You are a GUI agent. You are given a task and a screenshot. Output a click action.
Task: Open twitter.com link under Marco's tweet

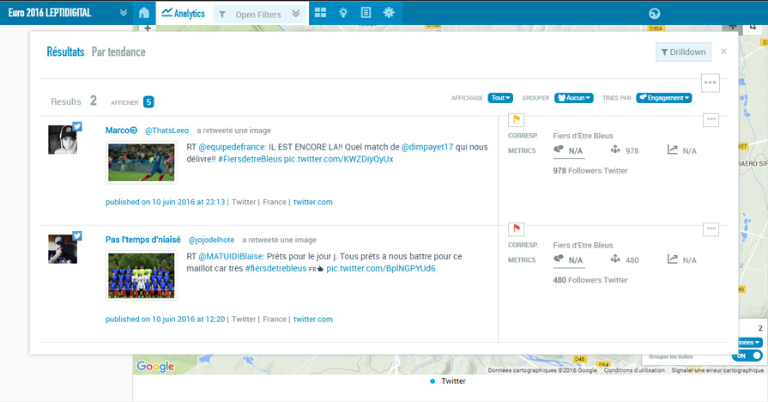pyautogui.click(x=313, y=202)
